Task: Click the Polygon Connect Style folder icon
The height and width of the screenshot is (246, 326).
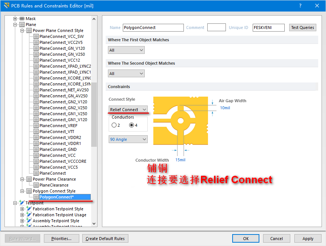Action: pyautogui.click(x=29, y=191)
